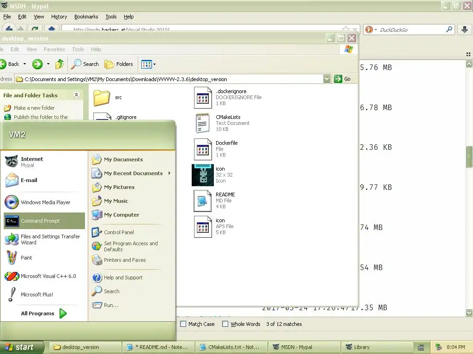
Task: Open the Mypal History menu
Action: (x=59, y=17)
